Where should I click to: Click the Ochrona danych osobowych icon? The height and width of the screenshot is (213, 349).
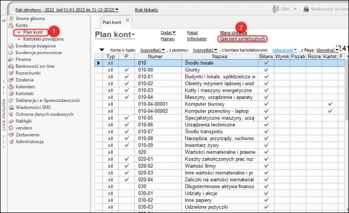pyautogui.click(x=11, y=114)
